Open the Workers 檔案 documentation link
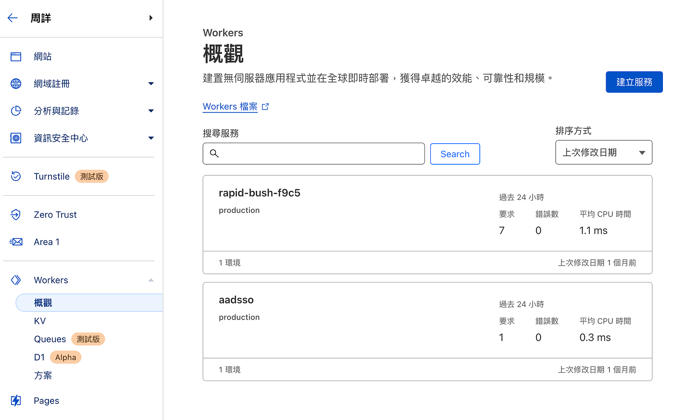The width and height of the screenshot is (673, 420). [x=230, y=107]
